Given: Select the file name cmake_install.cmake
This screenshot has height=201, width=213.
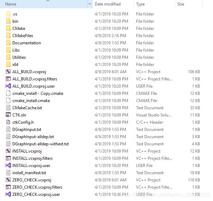Looking at the screenshot, I should point(31,101).
